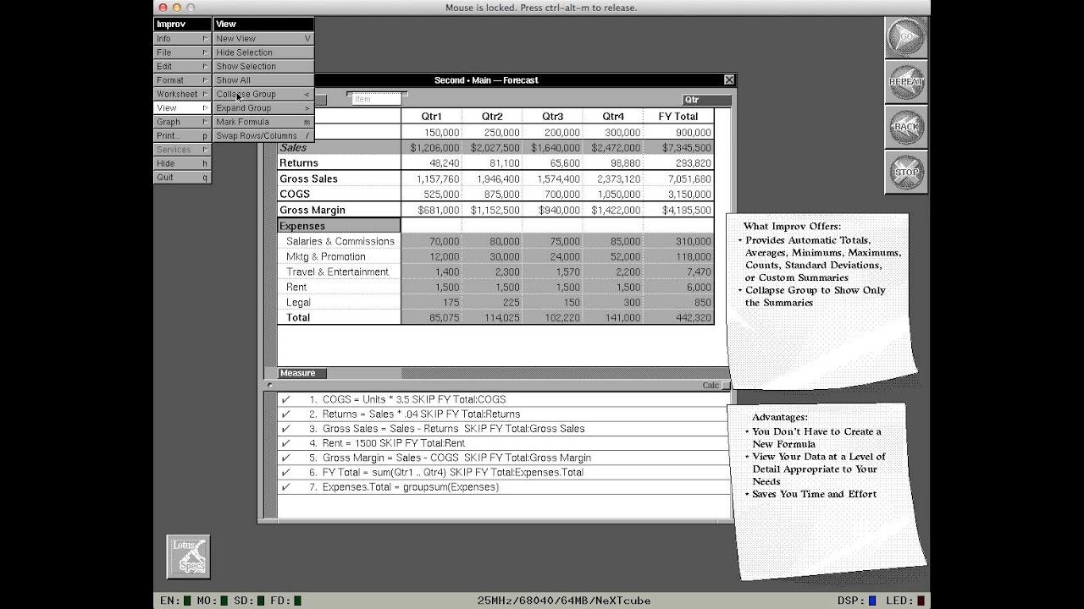Click the Item category tile
The width and height of the screenshot is (1084, 609).
(x=377, y=99)
